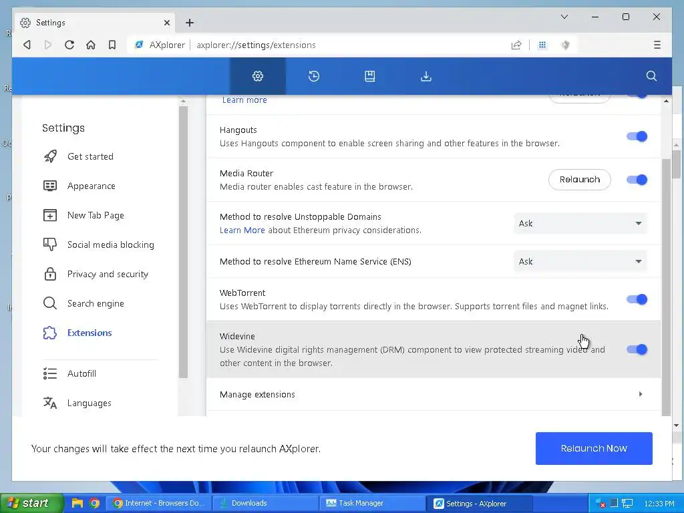Image resolution: width=684 pixels, height=513 pixels.
Task: Open Autofill settings
Action: click(x=81, y=373)
